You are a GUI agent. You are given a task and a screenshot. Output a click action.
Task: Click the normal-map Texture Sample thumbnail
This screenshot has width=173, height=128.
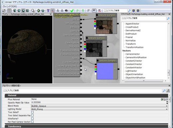(105, 71)
